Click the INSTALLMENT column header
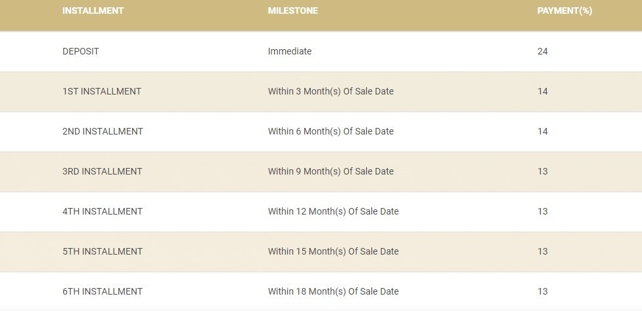This screenshot has height=311, width=642. 93,11
